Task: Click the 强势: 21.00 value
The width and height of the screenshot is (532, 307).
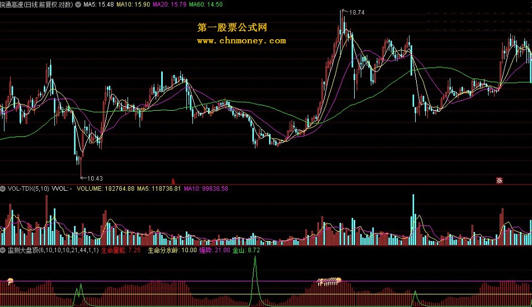Action: coord(214,251)
